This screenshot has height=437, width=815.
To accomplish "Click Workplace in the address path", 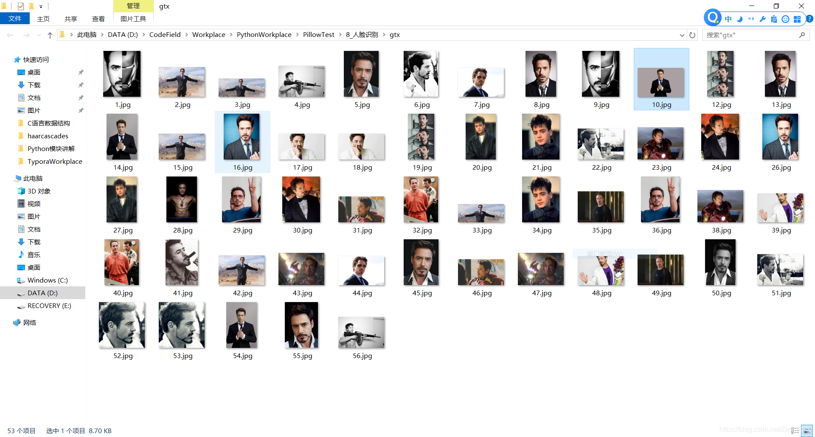I will tap(208, 35).
